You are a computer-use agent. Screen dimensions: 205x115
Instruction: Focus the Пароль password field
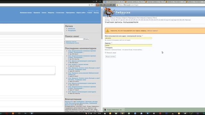pyautogui.click(x=128, y=45)
